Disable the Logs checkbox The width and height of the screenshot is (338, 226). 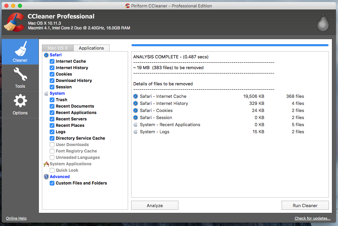52,132
